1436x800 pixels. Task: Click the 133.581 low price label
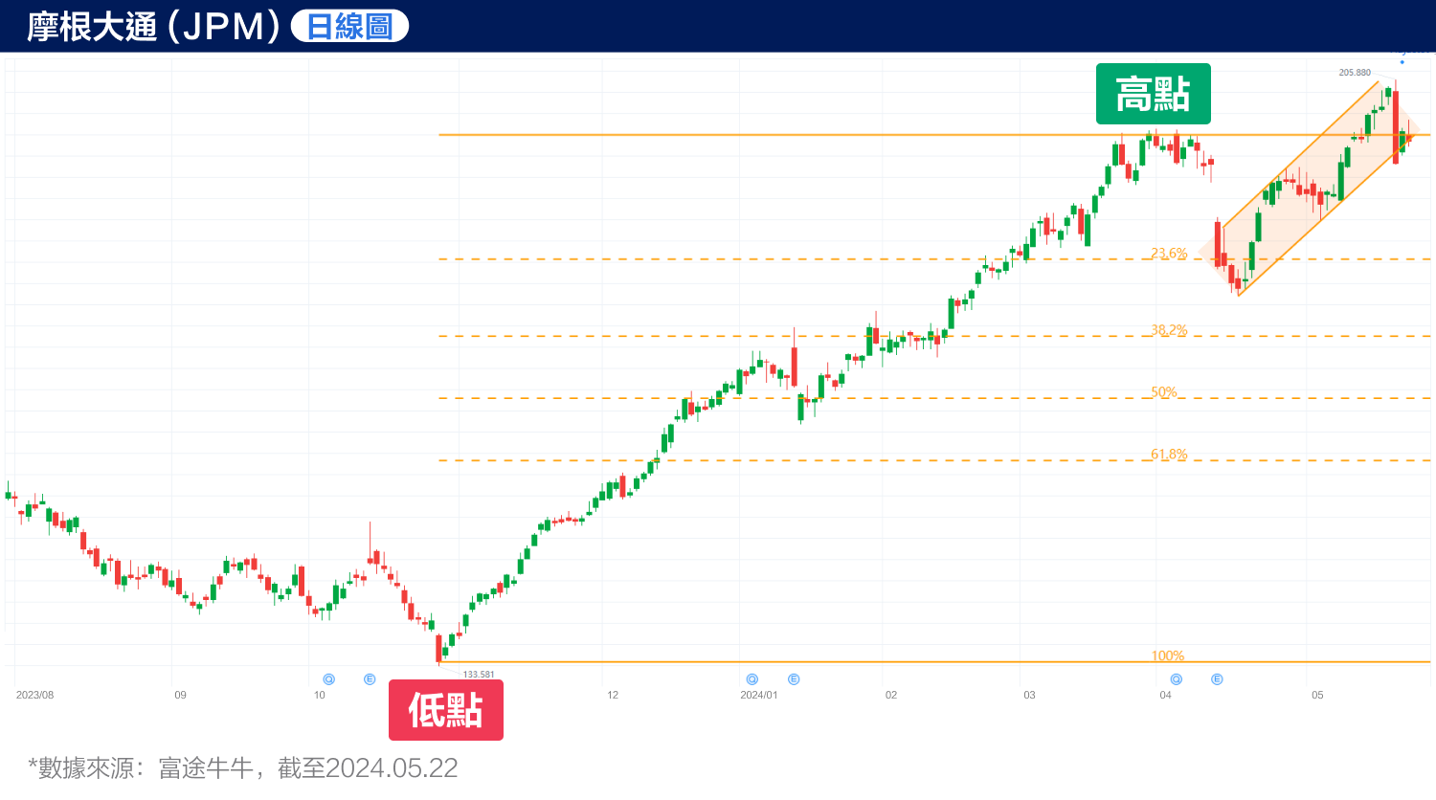pyautogui.click(x=481, y=674)
